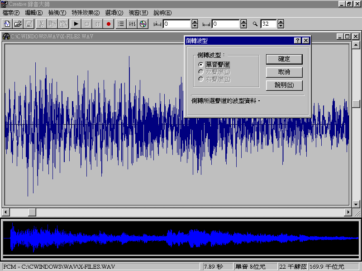
Task: Click the 確定 button in dialog
Action: coord(284,59)
